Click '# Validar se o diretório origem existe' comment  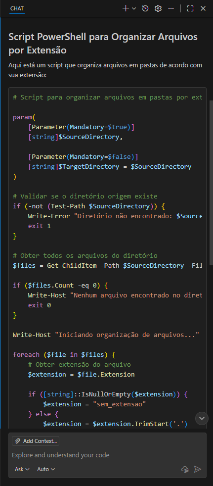[85, 196]
